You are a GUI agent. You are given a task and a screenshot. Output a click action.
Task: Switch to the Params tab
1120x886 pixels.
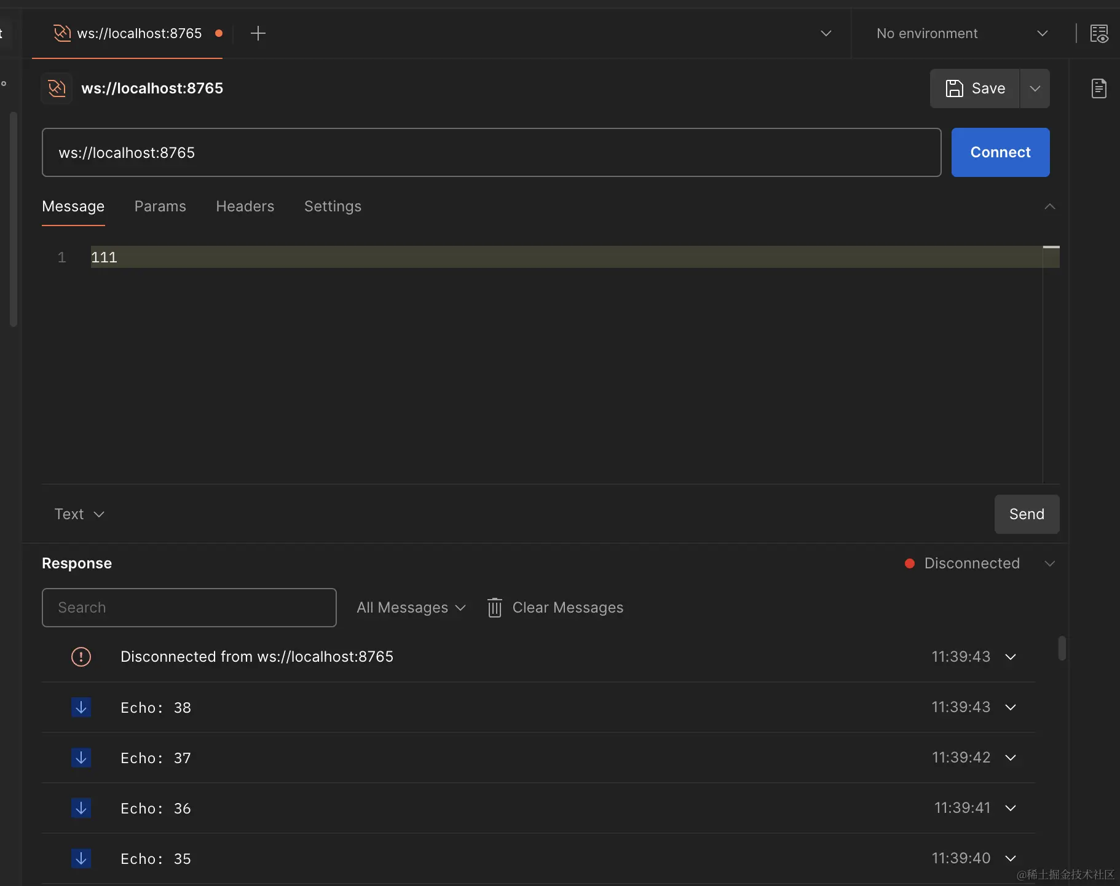(x=160, y=206)
